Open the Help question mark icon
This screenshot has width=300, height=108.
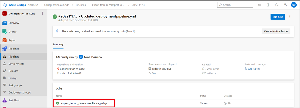[x=277, y=5]
